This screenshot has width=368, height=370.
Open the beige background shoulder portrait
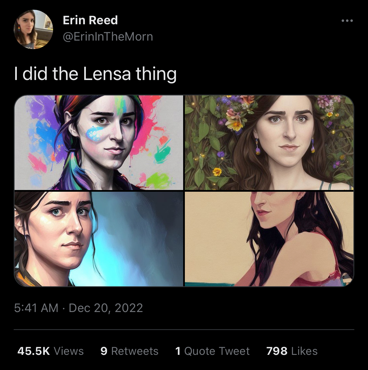(269, 239)
